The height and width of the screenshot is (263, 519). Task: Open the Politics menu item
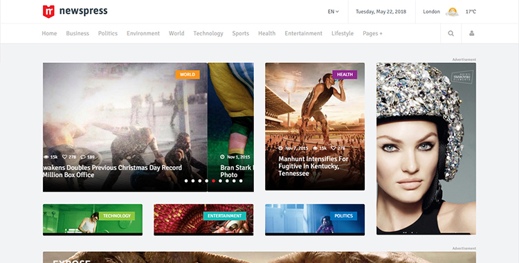108,33
